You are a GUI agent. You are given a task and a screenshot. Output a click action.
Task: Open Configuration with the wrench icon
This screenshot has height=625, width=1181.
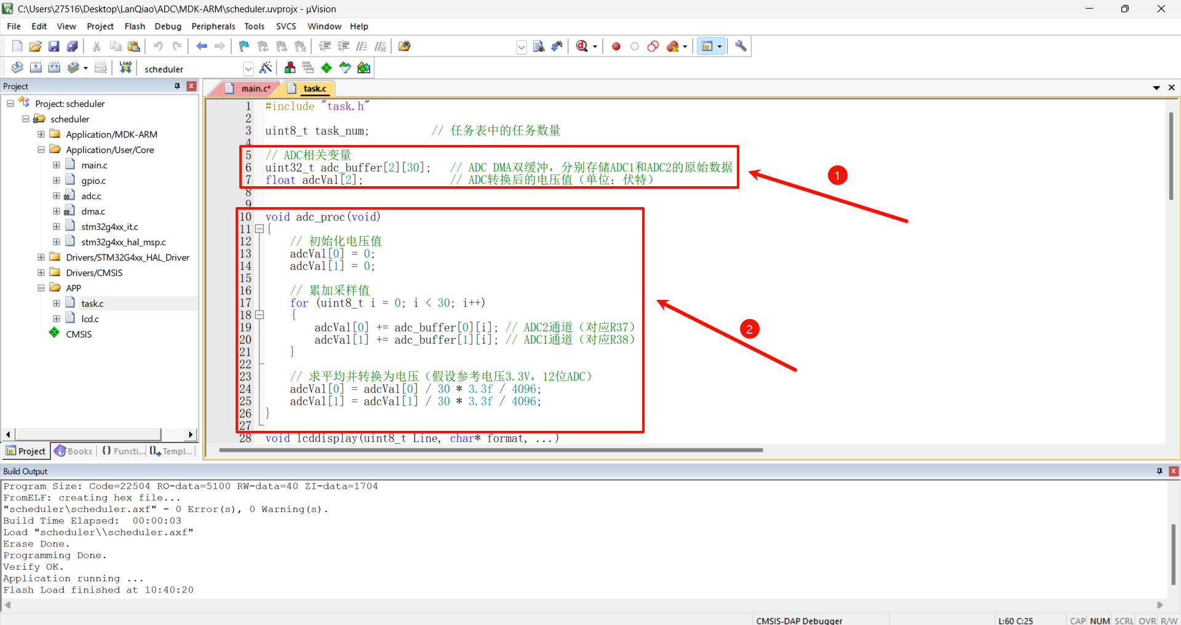pyautogui.click(x=741, y=46)
